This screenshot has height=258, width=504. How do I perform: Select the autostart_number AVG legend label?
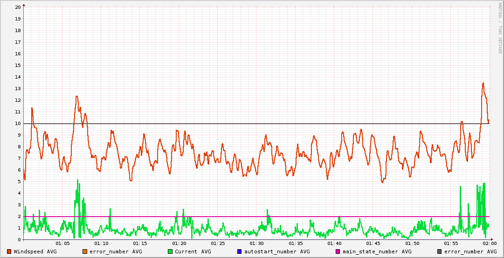click(277, 251)
